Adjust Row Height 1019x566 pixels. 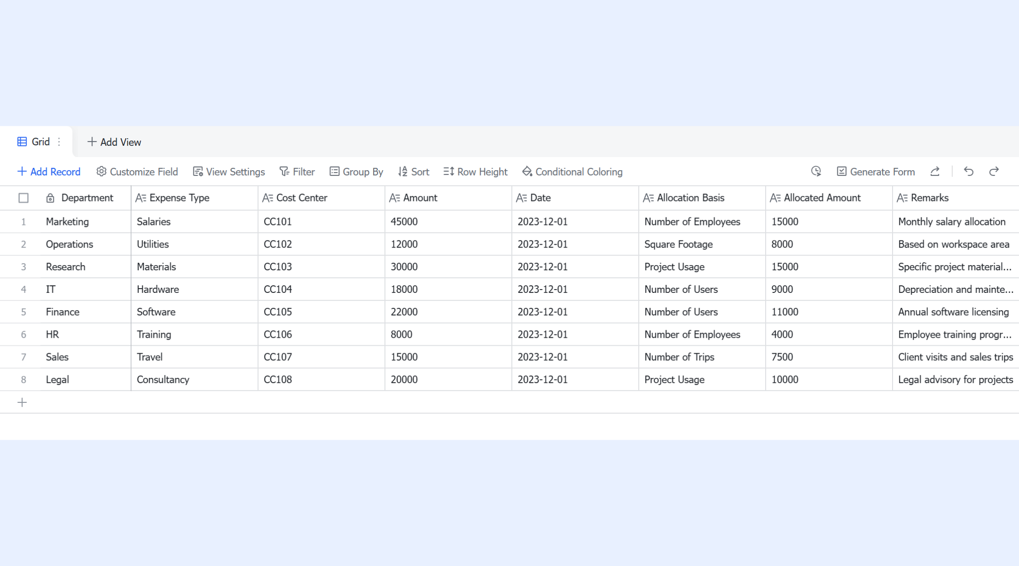475,172
